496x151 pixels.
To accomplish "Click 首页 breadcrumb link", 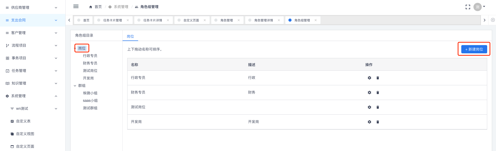I will coord(98,7).
